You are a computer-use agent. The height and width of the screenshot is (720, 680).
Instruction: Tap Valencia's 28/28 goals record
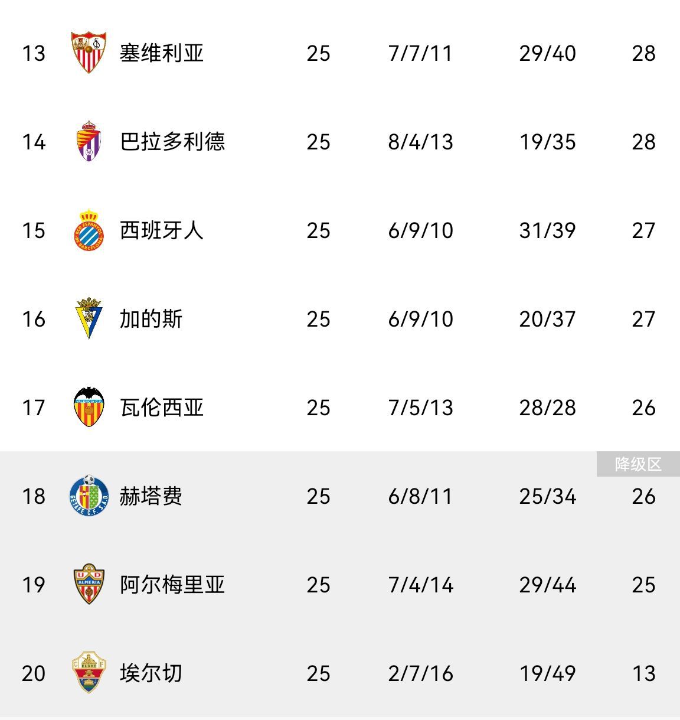coord(547,408)
